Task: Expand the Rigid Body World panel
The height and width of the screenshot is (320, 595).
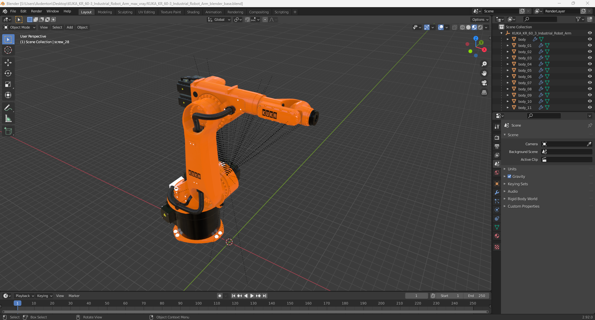Action: pyautogui.click(x=522, y=199)
